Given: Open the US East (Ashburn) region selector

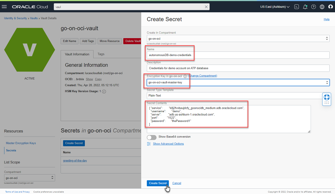Looking at the screenshot, I should 275,7.
